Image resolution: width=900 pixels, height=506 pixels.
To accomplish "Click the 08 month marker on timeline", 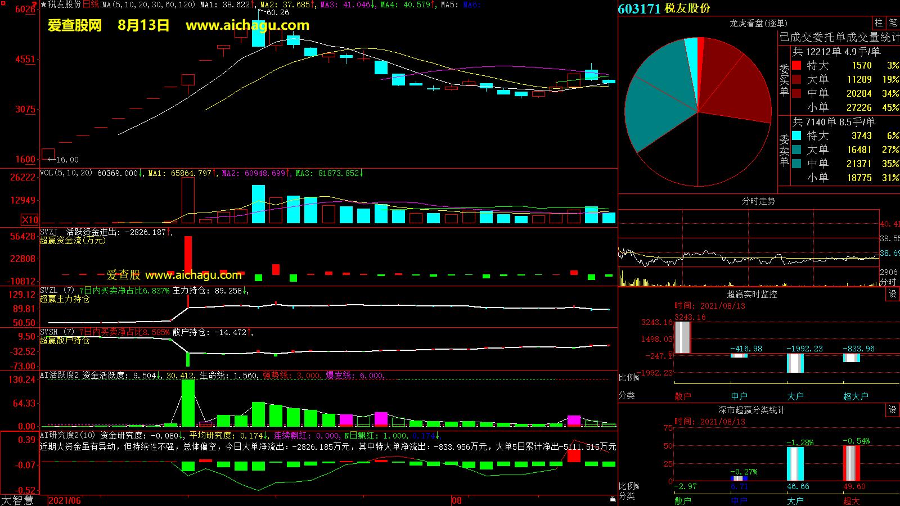I will pos(457,500).
